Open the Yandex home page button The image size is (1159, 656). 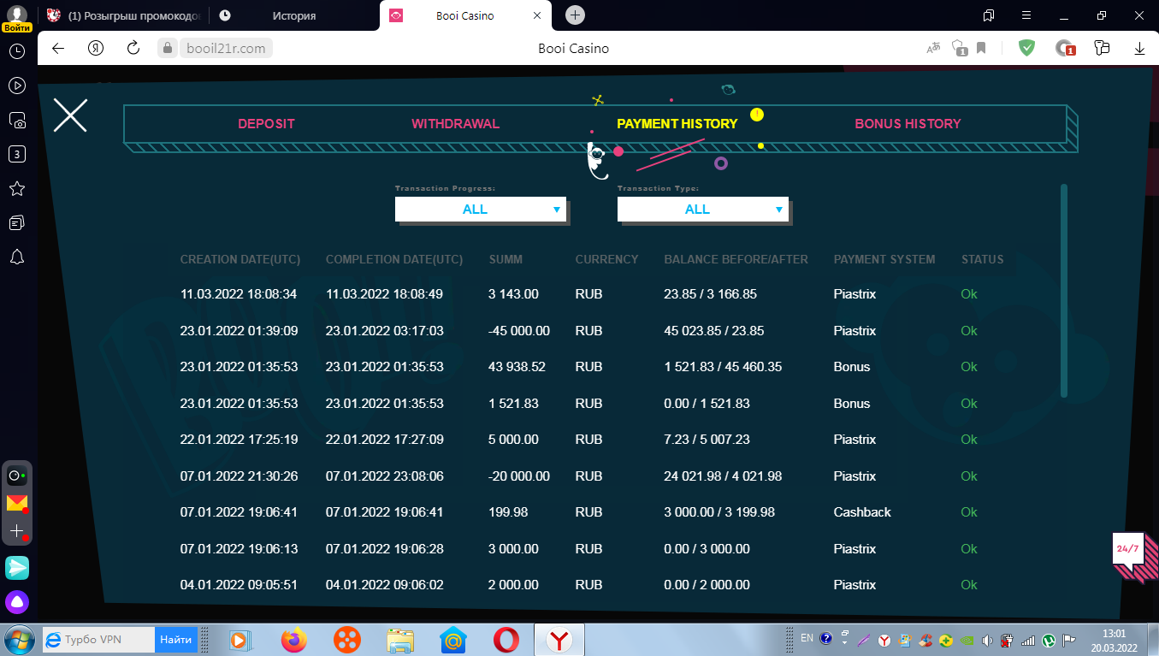point(96,48)
